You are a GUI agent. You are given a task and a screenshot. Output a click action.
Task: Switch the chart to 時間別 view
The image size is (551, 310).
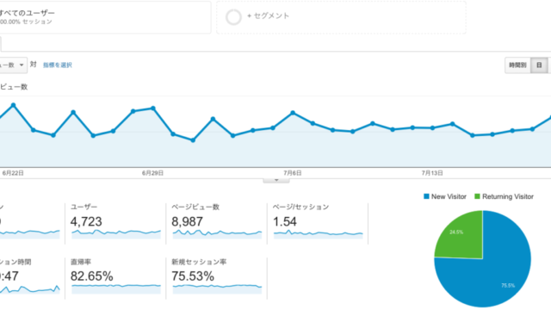[517, 65]
